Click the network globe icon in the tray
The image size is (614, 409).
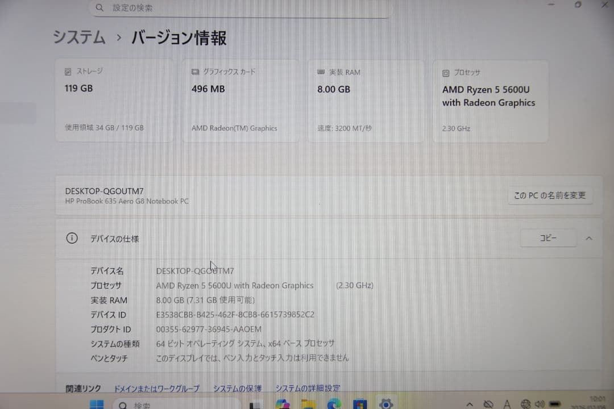coord(524,404)
